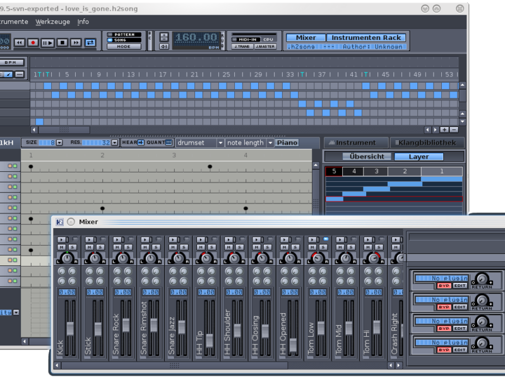
Task: Toggle the loop song button
Action: [x=90, y=42]
